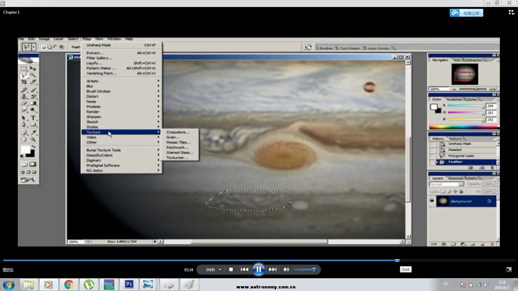Image resolution: width=518 pixels, height=291 pixels.
Task: Click the new layer icon in Layers panel
Action: click(x=482, y=244)
